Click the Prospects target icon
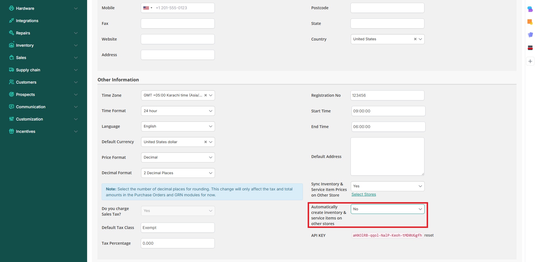The width and height of the screenshot is (535, 262). click(x=11, y=95)
